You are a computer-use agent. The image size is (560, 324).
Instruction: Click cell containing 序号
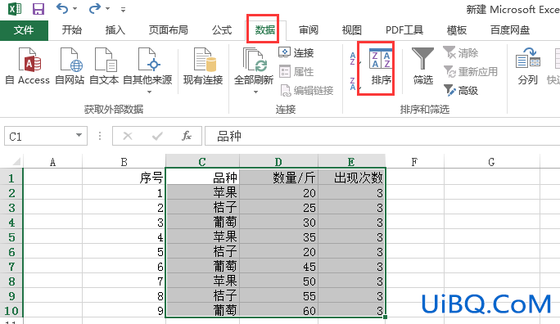124,178
